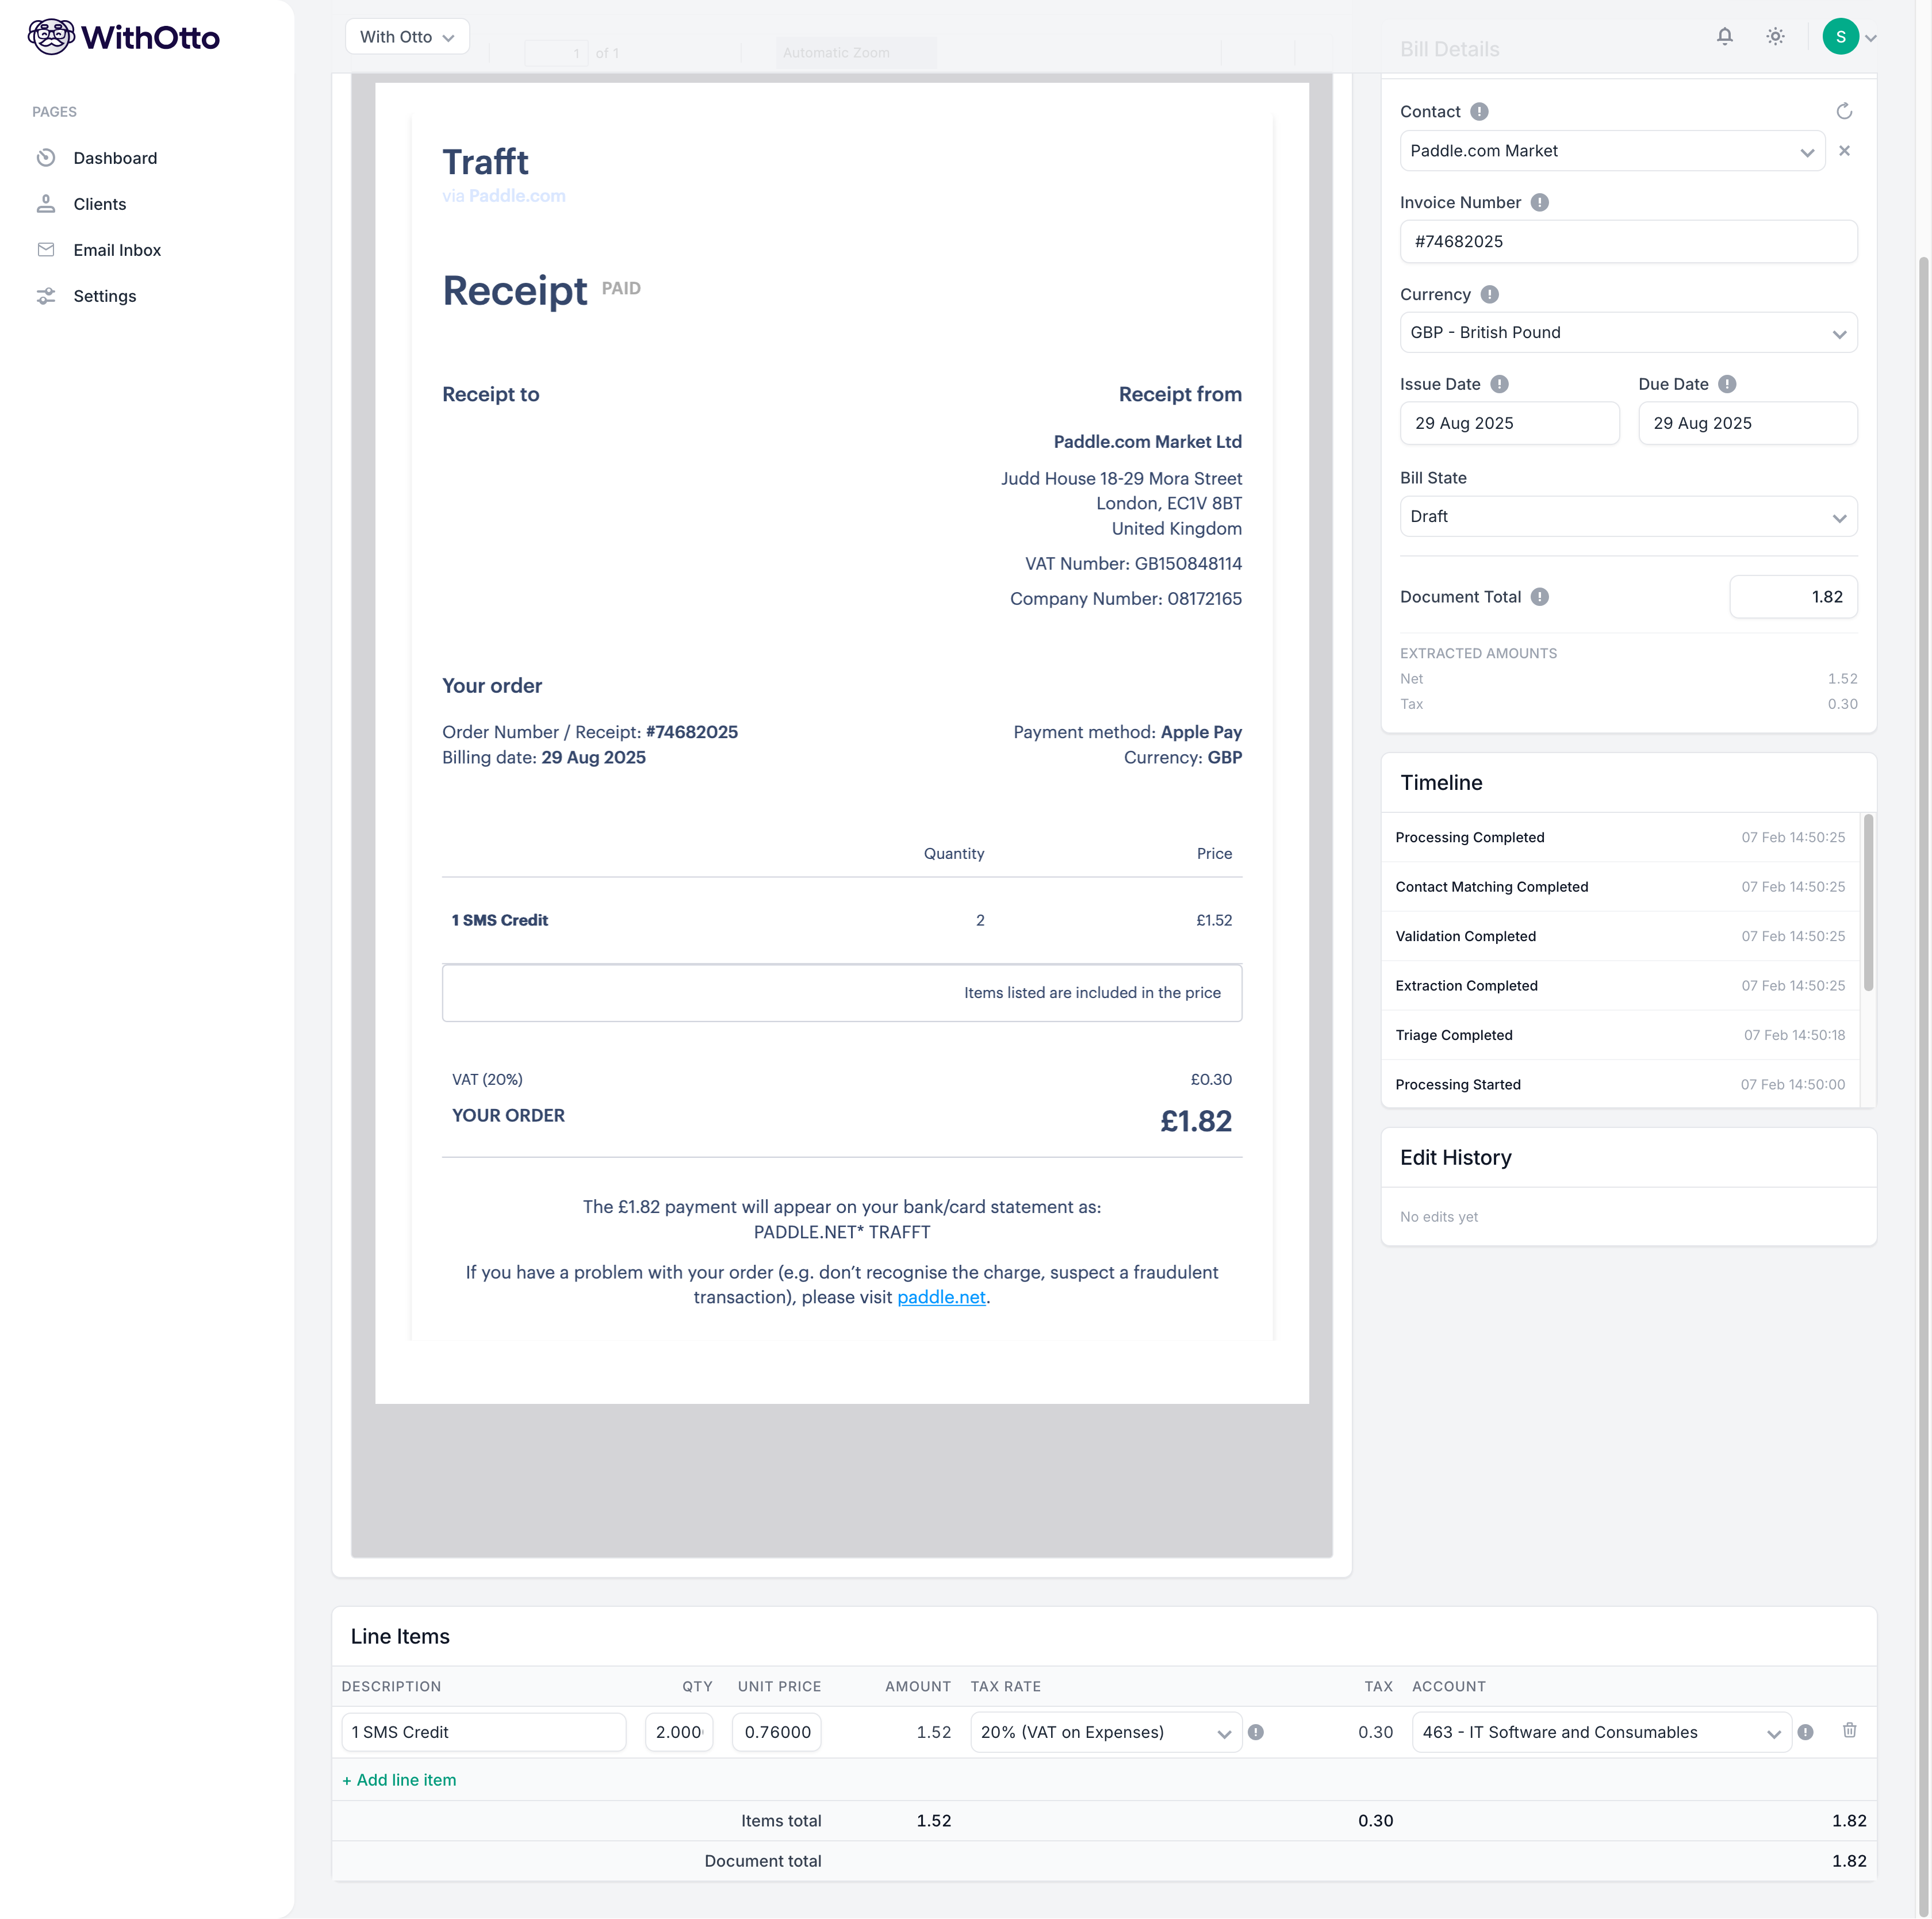Edit the Invoice Number field
Screen dimensions: 1932x1919
tap(1628, 242)
